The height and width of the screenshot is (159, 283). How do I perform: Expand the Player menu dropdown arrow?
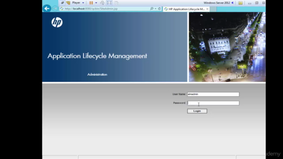click(83, 3)
